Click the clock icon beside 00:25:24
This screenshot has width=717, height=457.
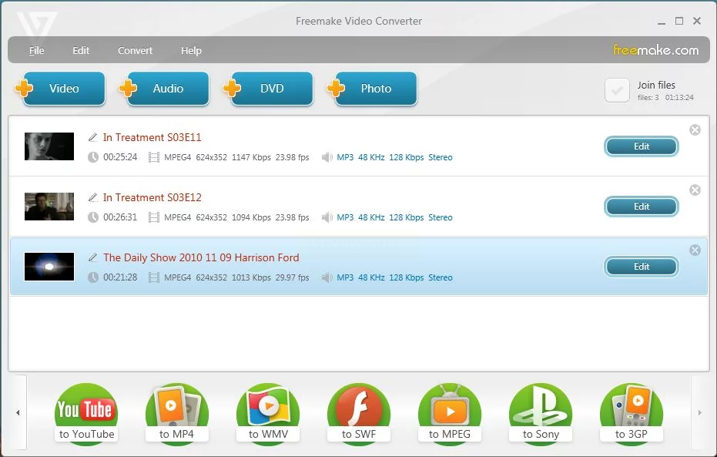point(93,157)
